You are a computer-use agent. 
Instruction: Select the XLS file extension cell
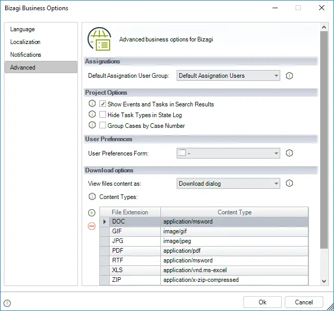tap(135, 270)
